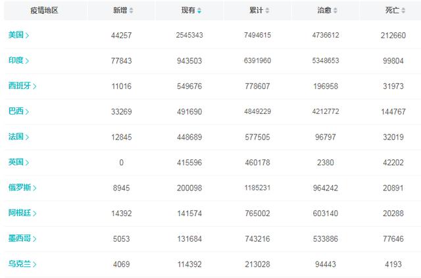Open the 英国 region link
Screen dimensions: 421x278
click(x=16, y=162)
